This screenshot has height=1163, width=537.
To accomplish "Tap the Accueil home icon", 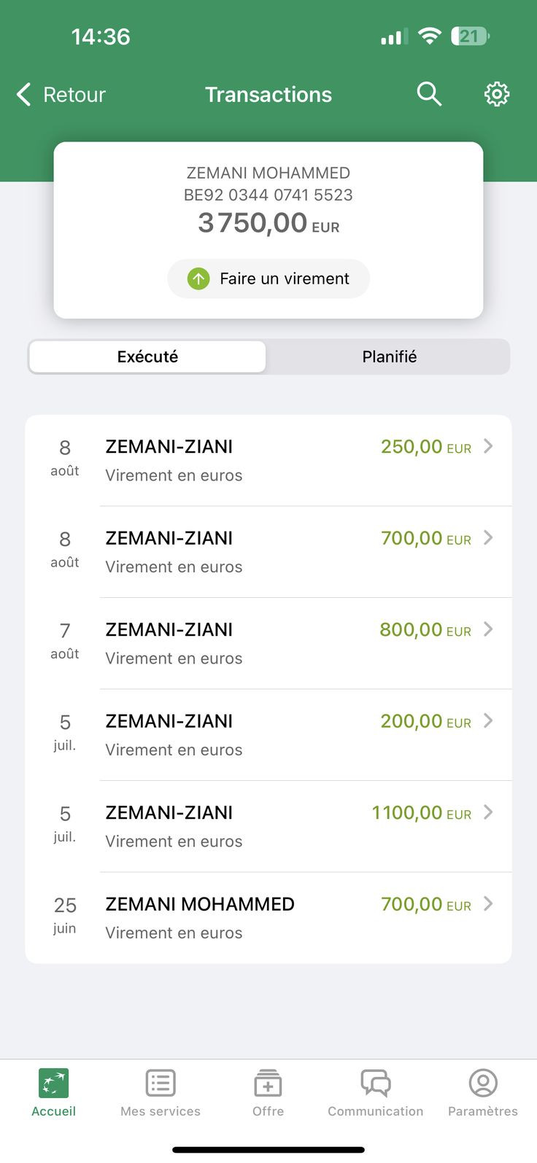I will pyautogui.click(x=53, y=1084).
